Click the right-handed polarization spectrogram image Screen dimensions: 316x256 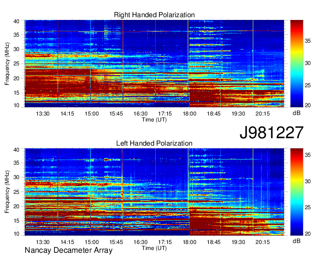pos(154,64)
